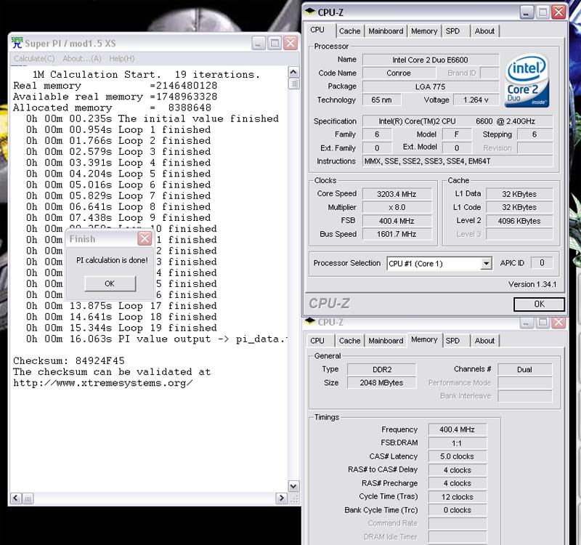Click the xtremesystems.org URL text

pyautogui.click(x=103, y=383)
